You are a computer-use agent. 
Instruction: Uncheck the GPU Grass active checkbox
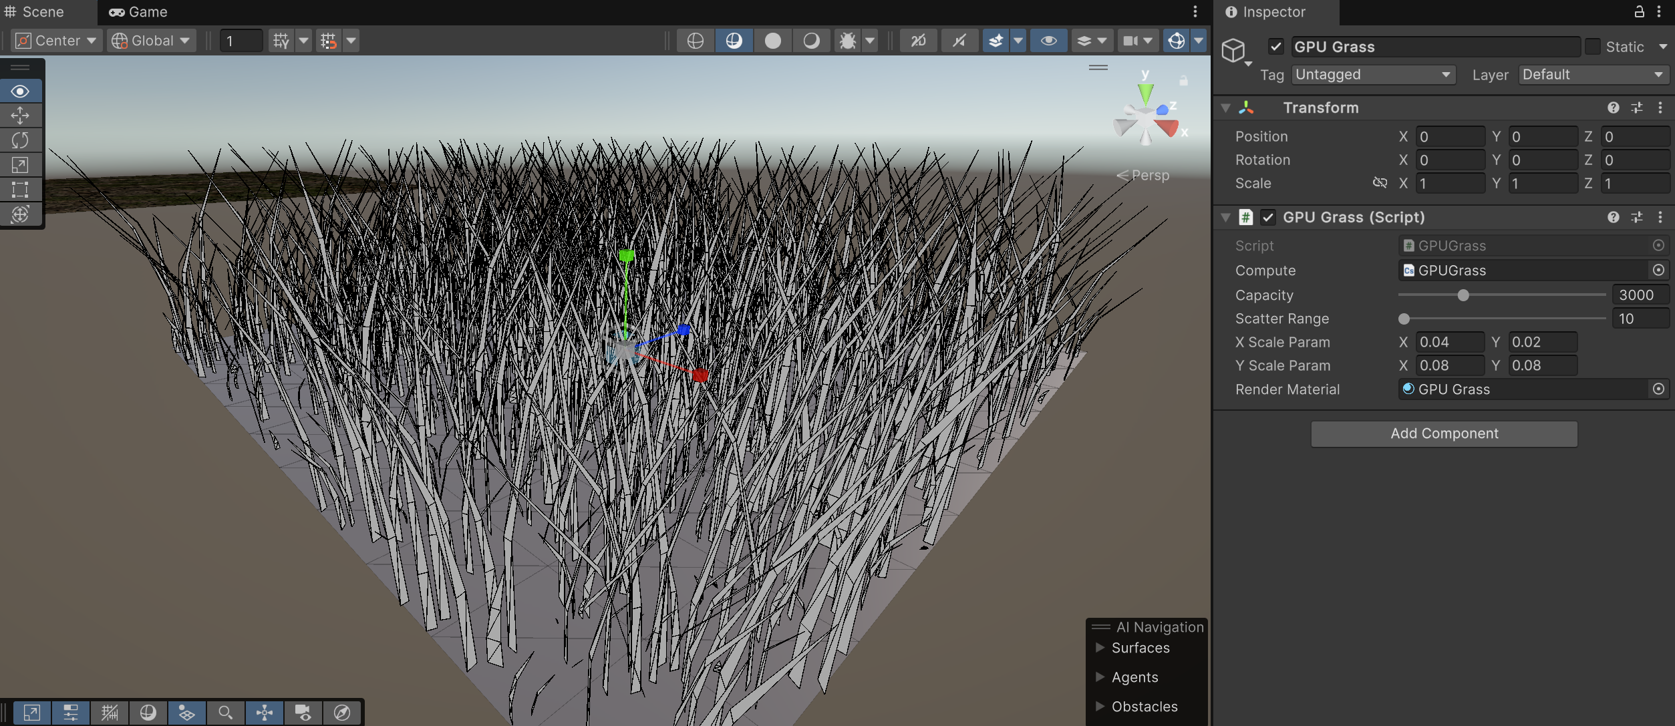pyautogui.click(x=1275, y=47)
